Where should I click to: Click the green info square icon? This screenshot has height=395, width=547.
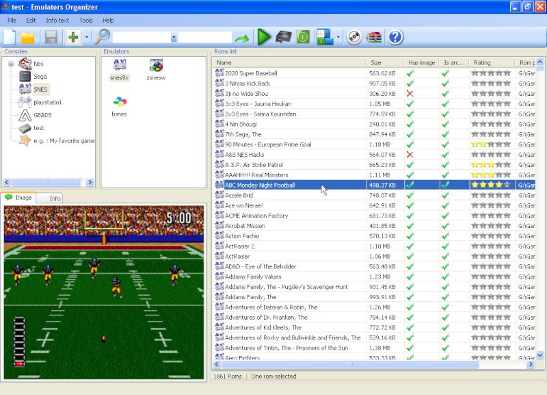pyautogui.click(x=303, y=37)
